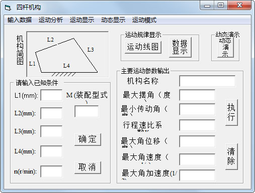This screenshot has height=193, width=255.
Task: Click the L2 label in diagram
Action: (50, 40)
